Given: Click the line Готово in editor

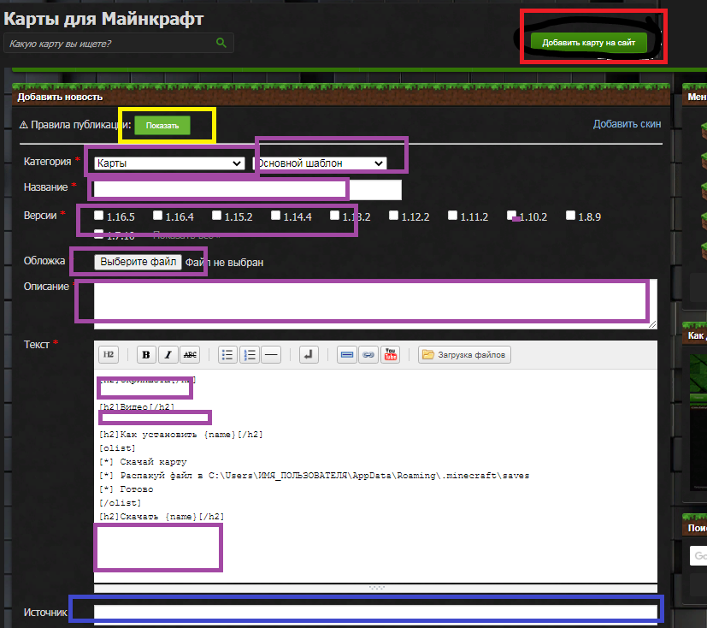Looking at the screenshot, I should click(127, 489).
